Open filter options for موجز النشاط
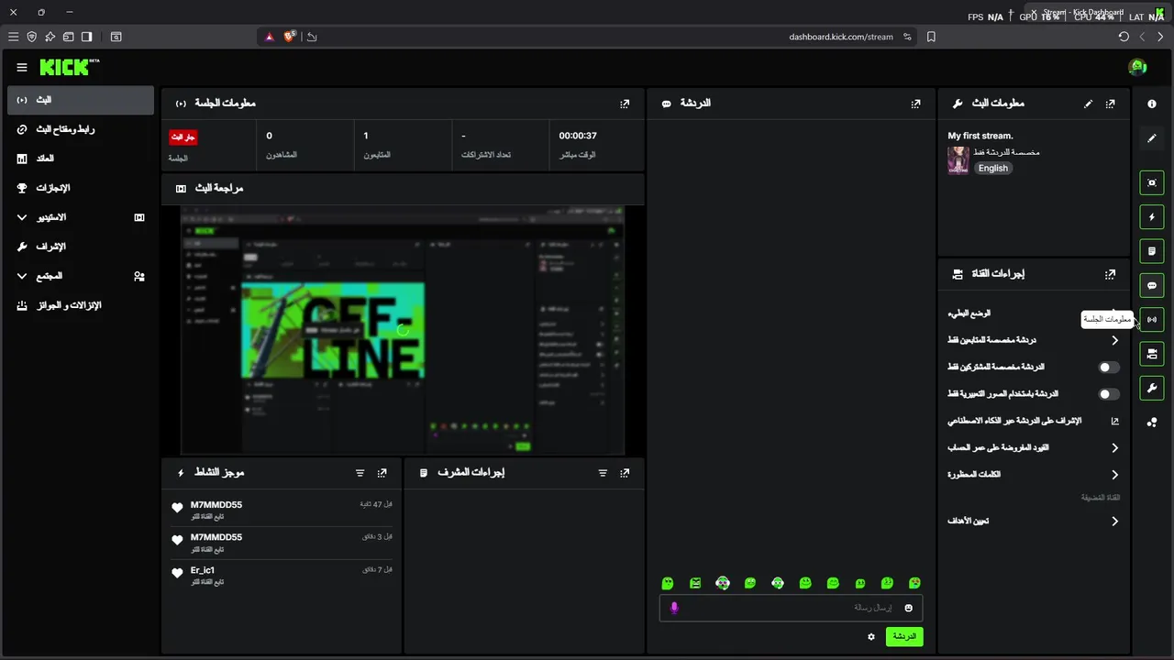The width and height of the screenshot is (1174, 660). [360, 473]
